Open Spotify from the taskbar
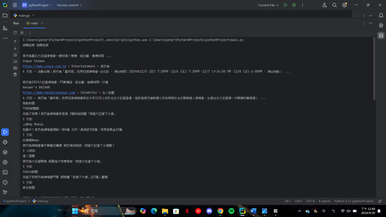The image size is (386, 217). pyautogui.click(x=231, y=211)
